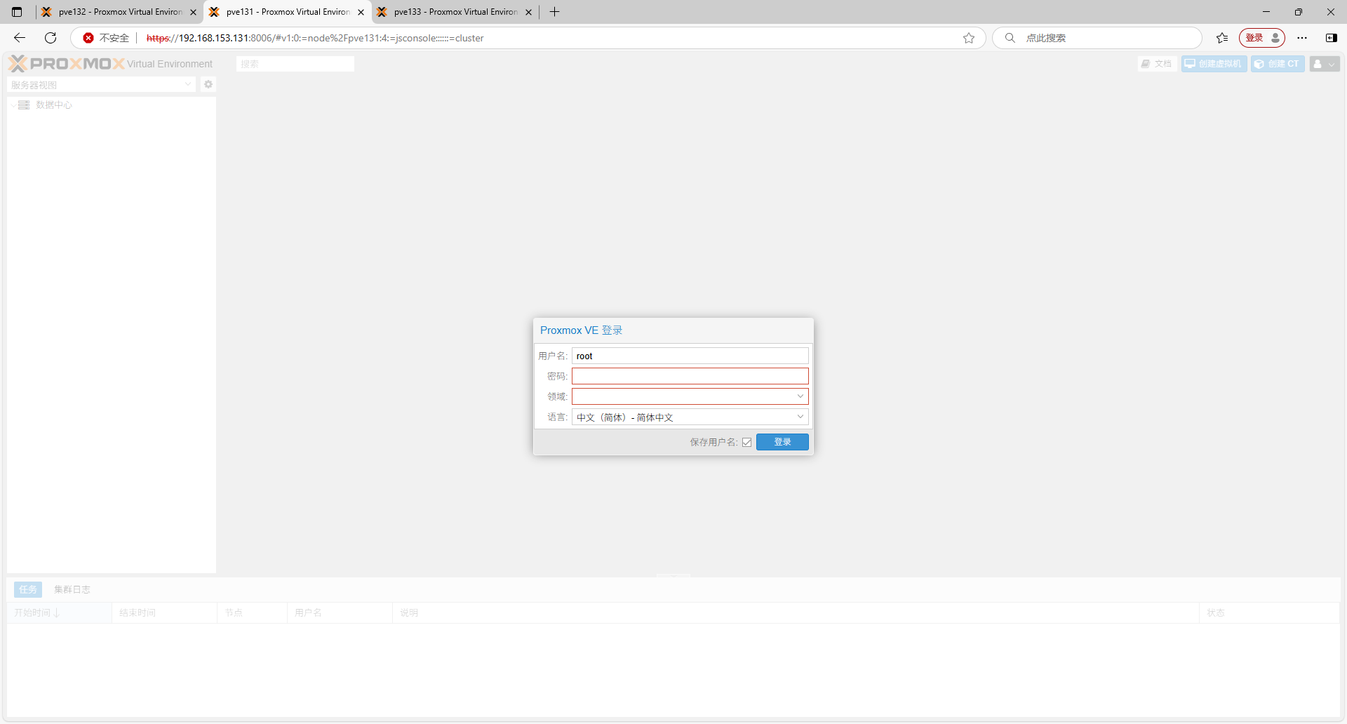1347x724 pixels.
Task: Click the browser address bar URL
Action: pos(315,38)
